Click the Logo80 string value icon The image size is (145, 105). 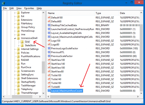point(49,44)
